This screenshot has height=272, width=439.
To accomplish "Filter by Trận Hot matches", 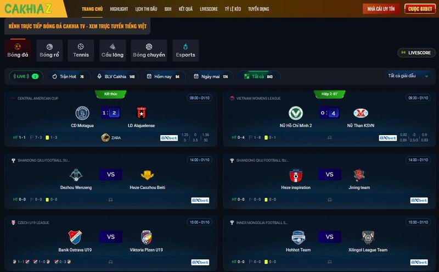I will (68, 76).
